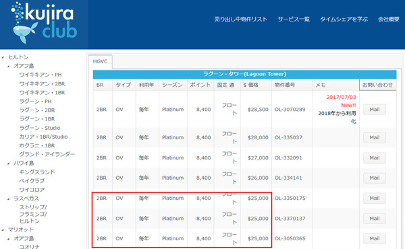Screen dimensions: 405x249
Task: Click the 利用年 column header
Action: 147,85
